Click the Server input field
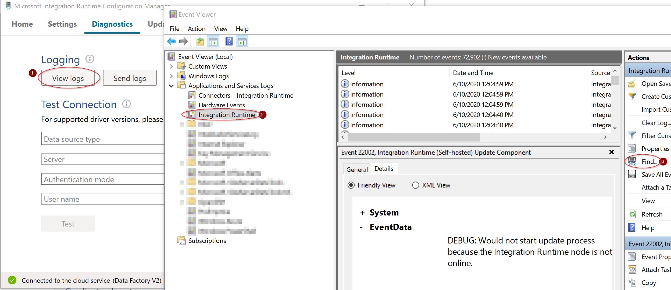 pos(103,159)
